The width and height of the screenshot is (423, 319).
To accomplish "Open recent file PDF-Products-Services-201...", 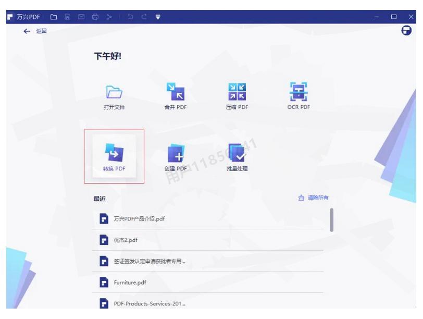I will 207,302.
